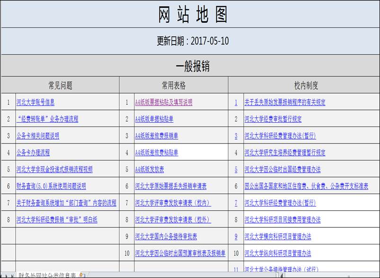Select the A4纸版差旅费粘贴单 cell link
380x278 pixels.
click(x=157, y=153)
